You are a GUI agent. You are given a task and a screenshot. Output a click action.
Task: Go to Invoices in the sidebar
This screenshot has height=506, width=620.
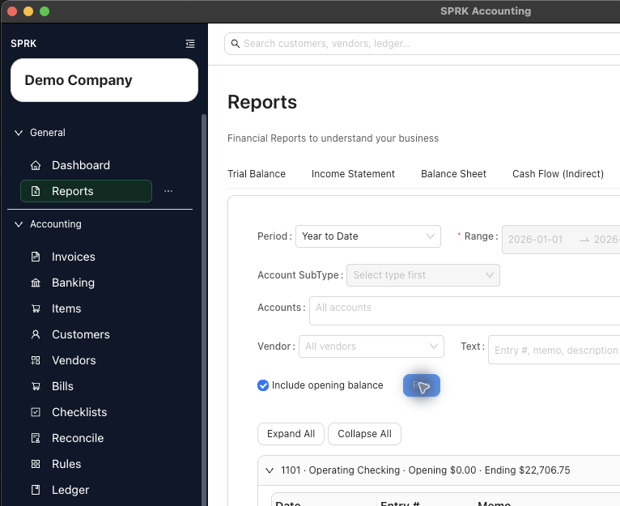(x=73, y=257)
